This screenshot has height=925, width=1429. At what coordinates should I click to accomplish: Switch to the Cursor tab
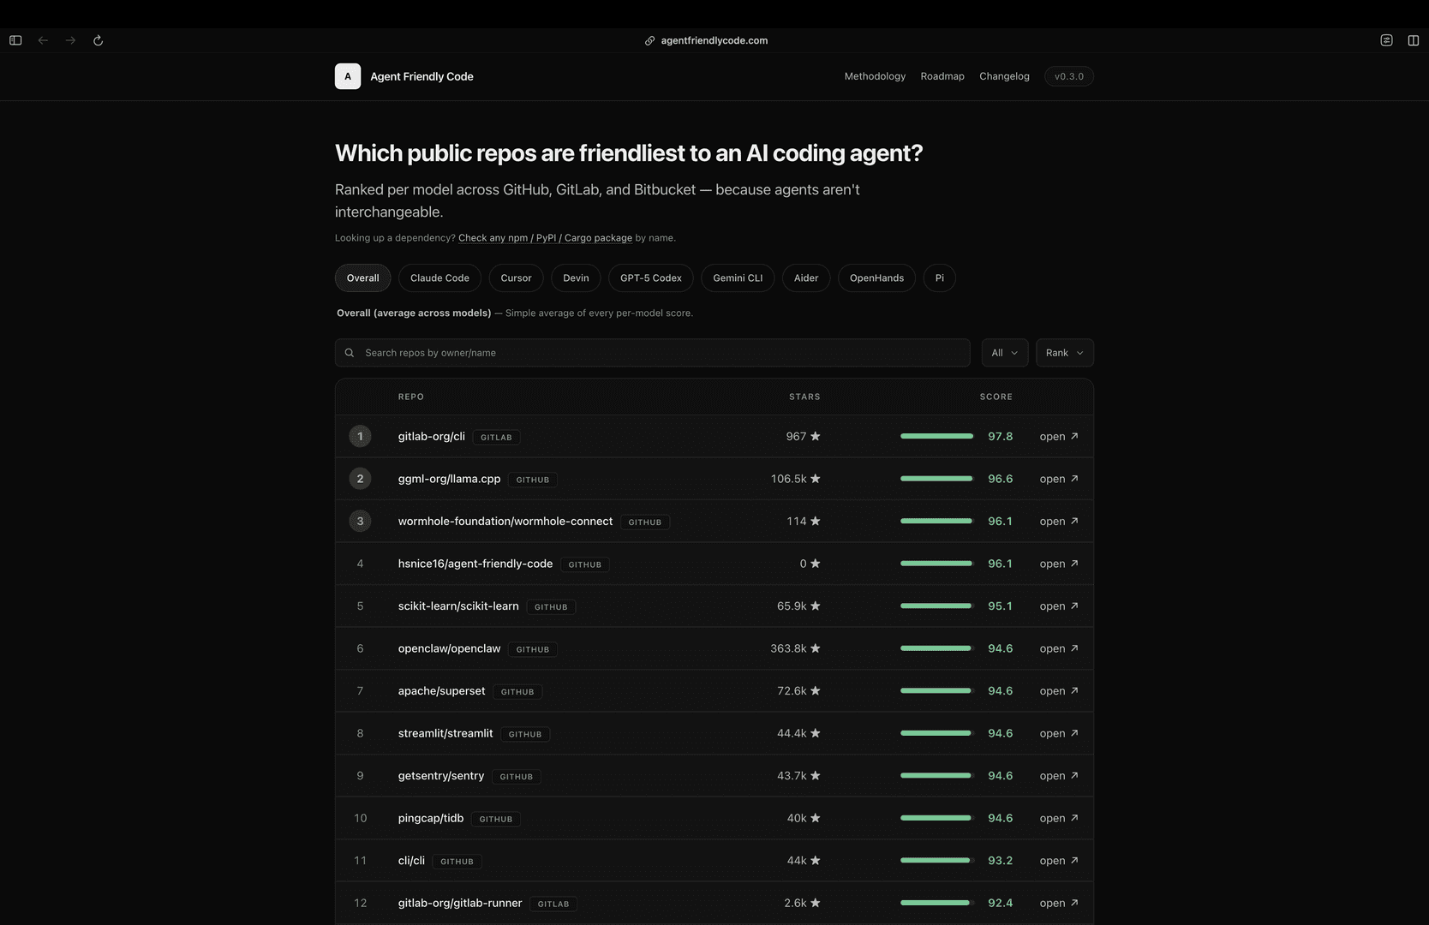click(516, 277)
